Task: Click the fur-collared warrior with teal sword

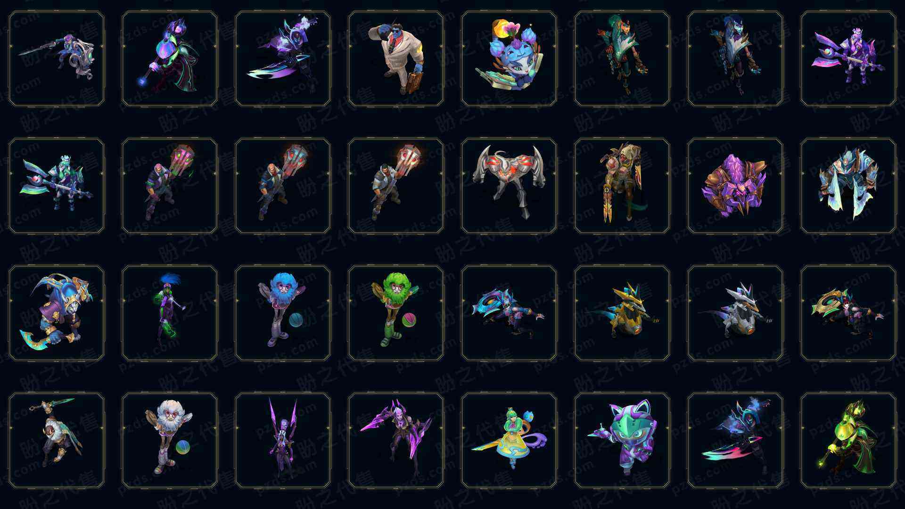Action: pyautogui.click(x=57, y=440)
